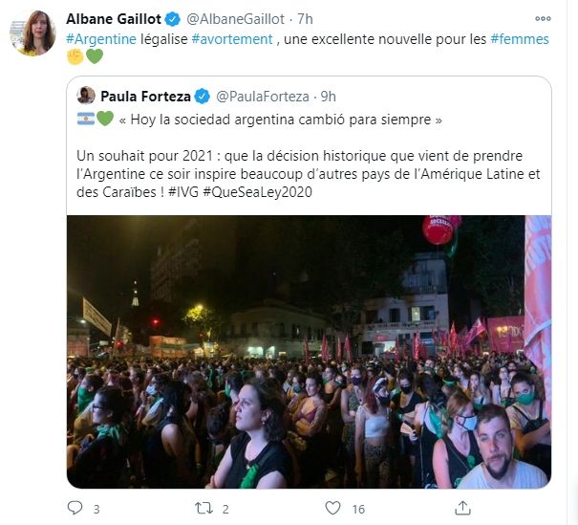578x525 pixels.
Task: Follow the #femmes hashtag link
Action: (521, 38)
